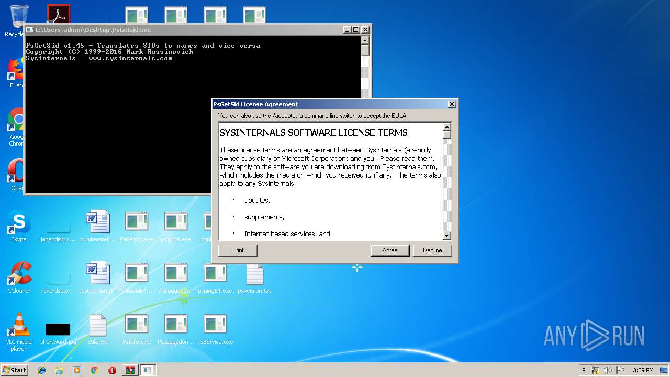Select the numbersref Word document icon

tap(97, 227)
